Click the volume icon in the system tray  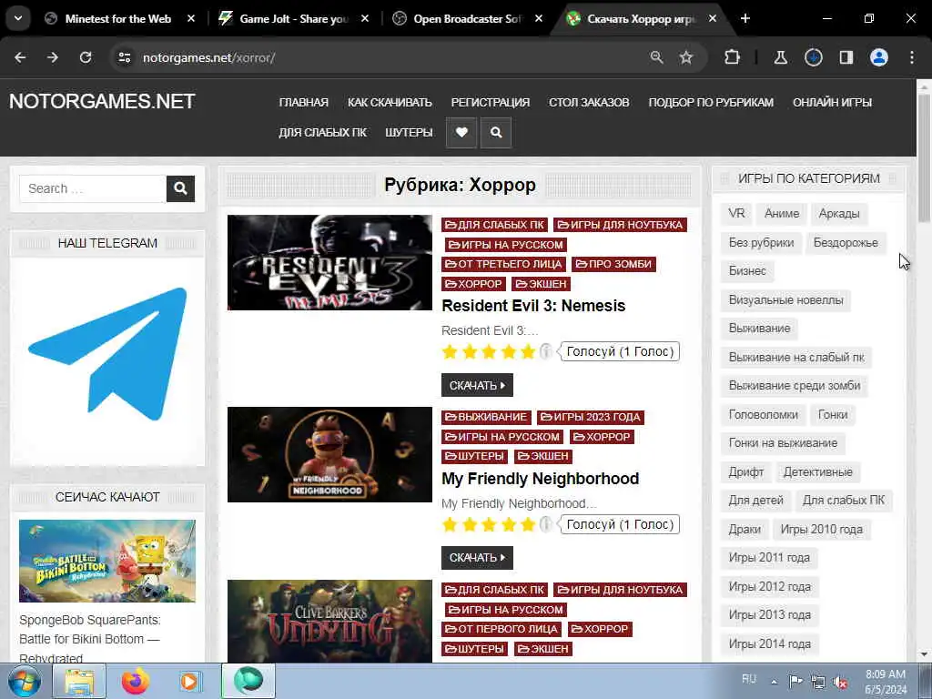(840, 683)
